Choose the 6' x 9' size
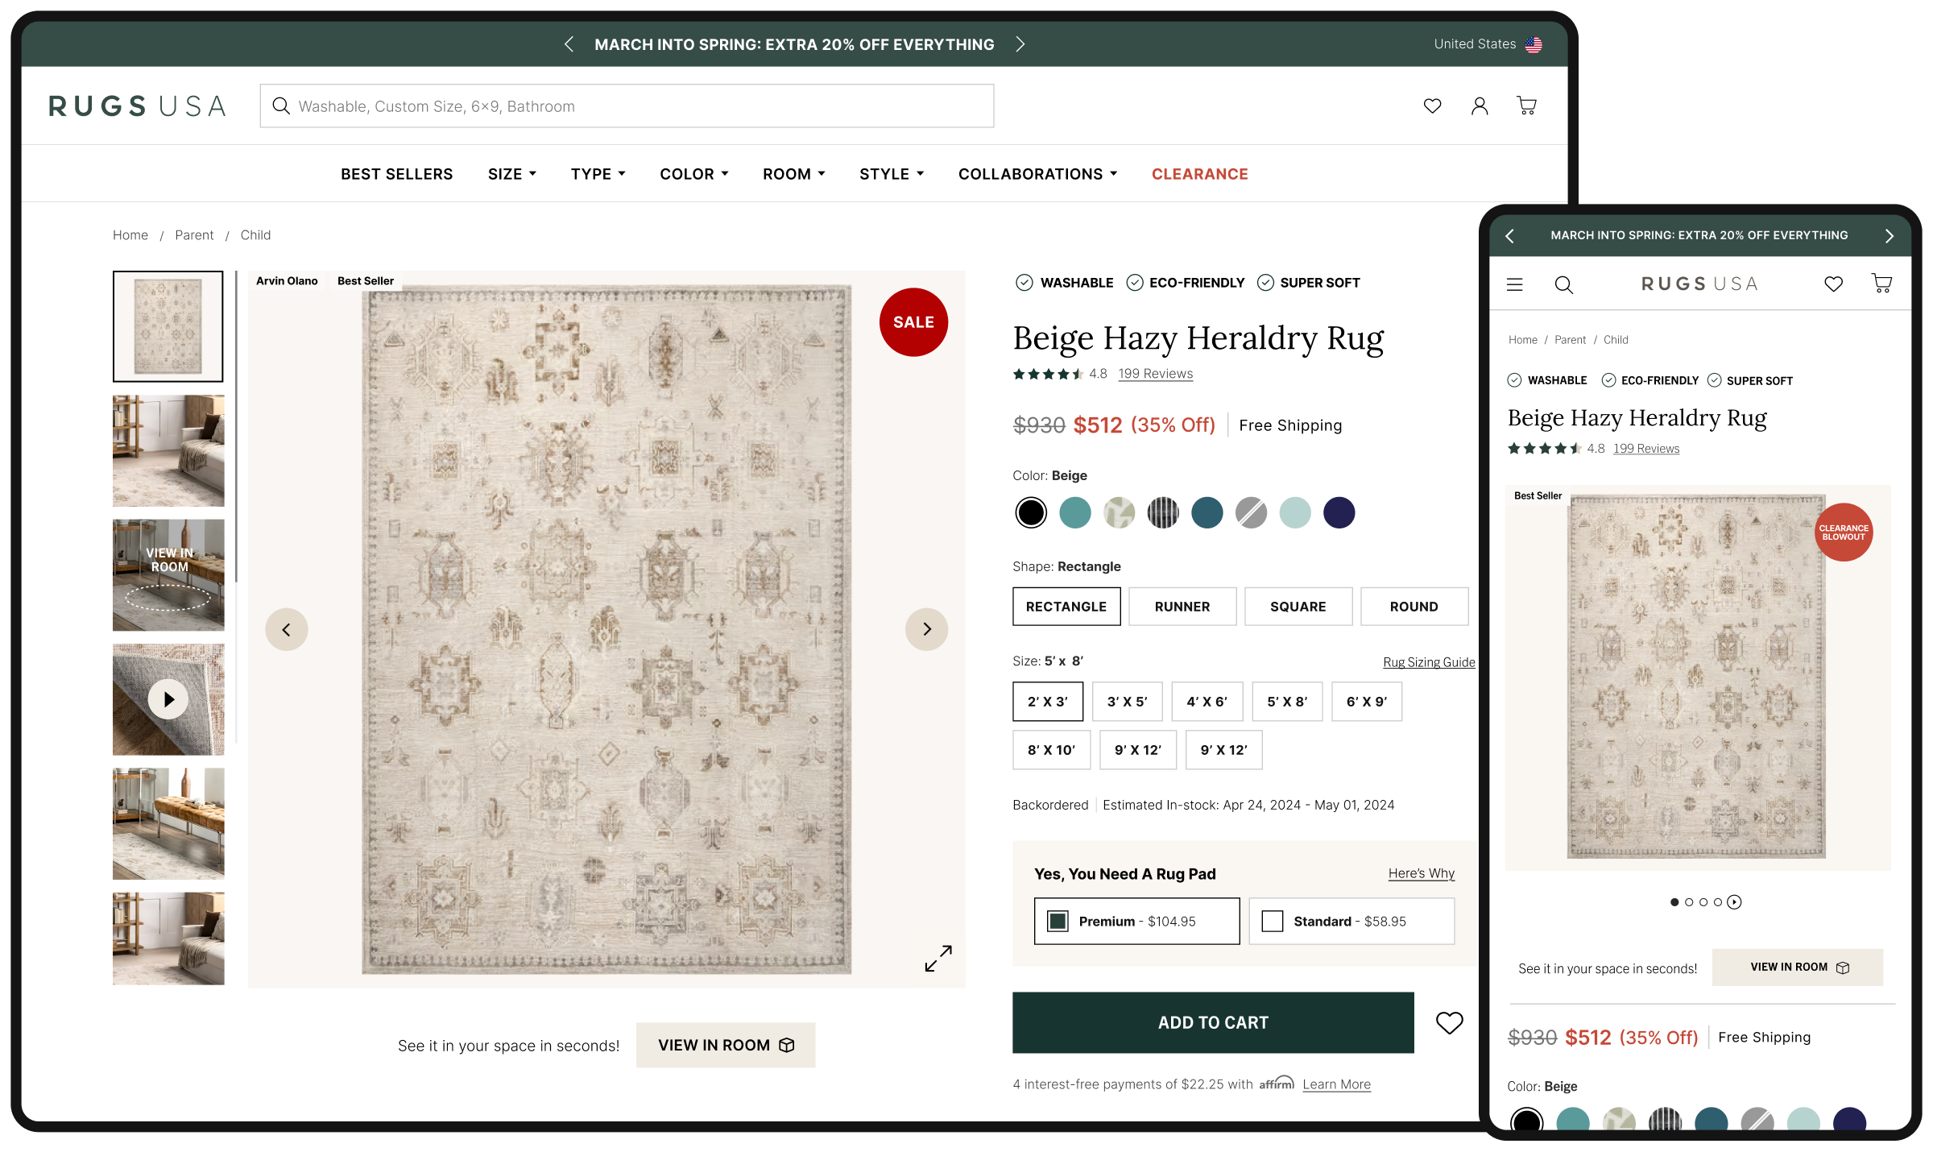Screen dimensions: 1933x1152 coord(1367,702)
